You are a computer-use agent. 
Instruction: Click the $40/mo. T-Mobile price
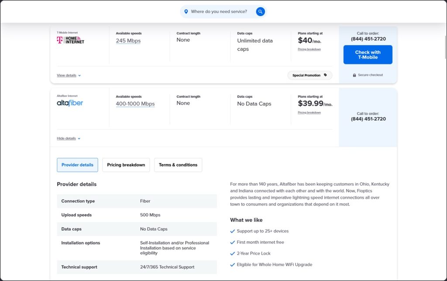pos(309,41)
